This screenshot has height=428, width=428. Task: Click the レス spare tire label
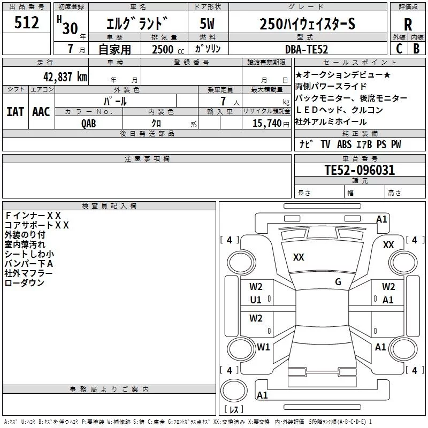click(x=234, y=409)
